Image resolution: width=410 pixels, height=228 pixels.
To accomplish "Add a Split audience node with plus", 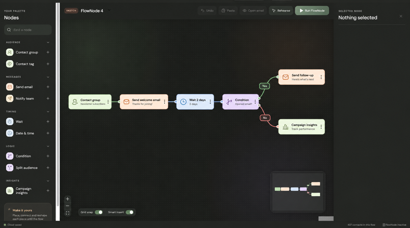I will coord(48,168).
